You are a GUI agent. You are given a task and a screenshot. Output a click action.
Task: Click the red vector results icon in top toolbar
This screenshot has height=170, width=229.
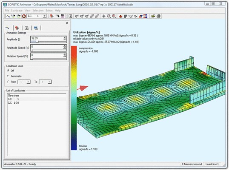(52, 16)
